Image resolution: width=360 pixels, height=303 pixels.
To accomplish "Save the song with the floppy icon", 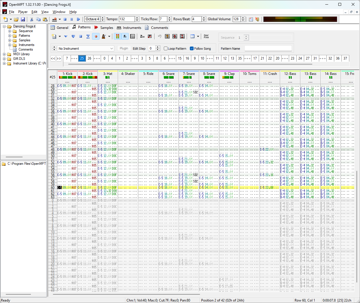I will (x=23, y=19).
